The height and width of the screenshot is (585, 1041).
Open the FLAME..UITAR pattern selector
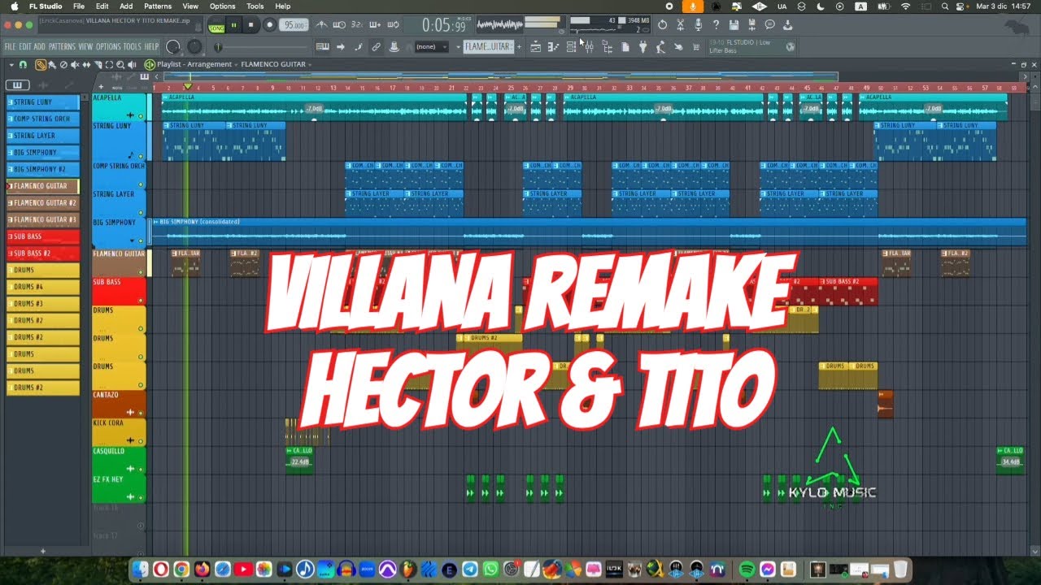point(490,46)
